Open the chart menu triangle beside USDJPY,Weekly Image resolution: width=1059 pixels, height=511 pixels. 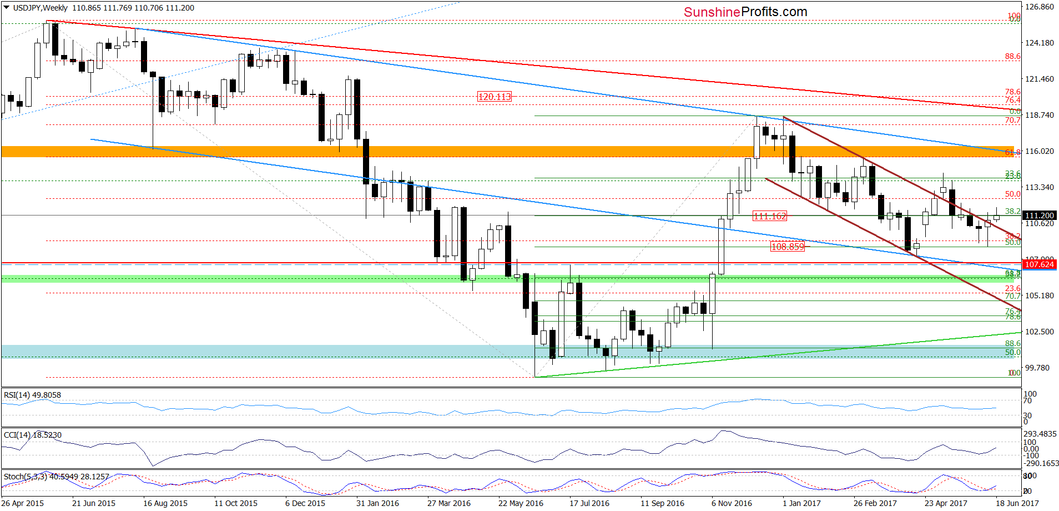[x=7, y=8]
